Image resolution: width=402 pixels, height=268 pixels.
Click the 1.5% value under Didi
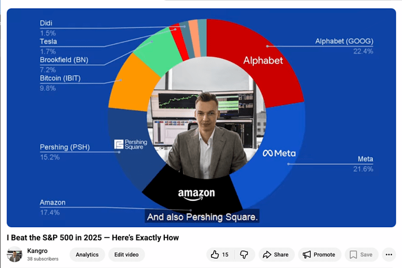click(48, 33)
